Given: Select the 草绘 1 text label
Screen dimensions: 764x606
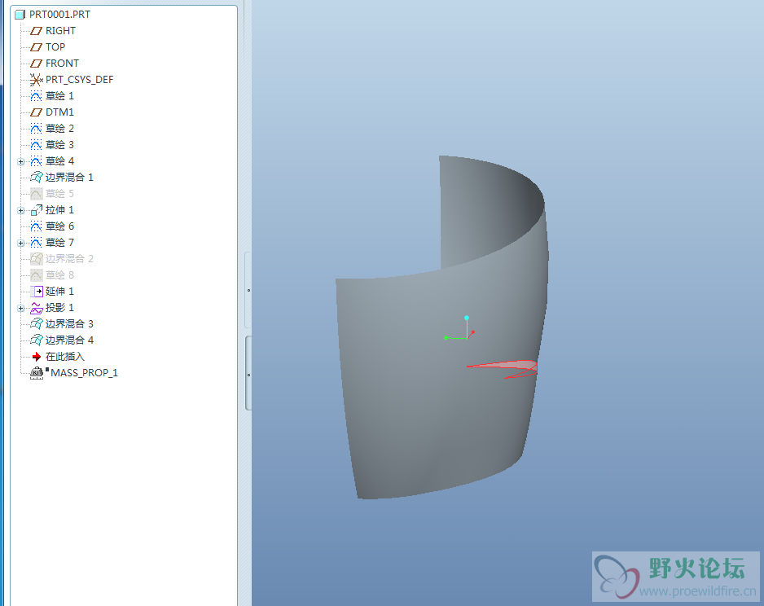Looking at the screenshot, I should [59, 96].
